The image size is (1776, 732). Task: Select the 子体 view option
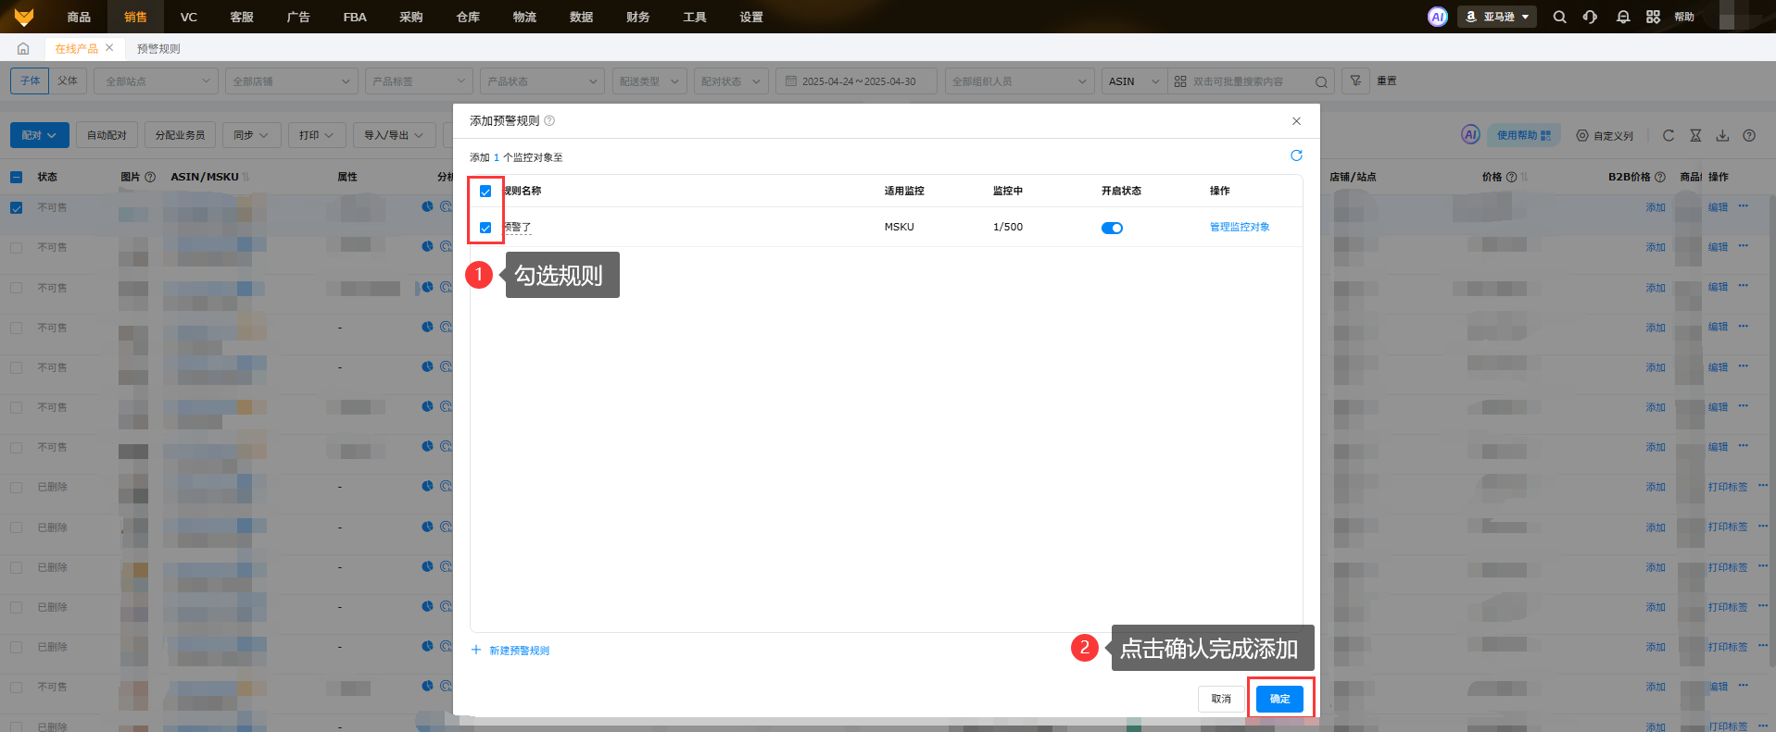(x=30, y=81)
